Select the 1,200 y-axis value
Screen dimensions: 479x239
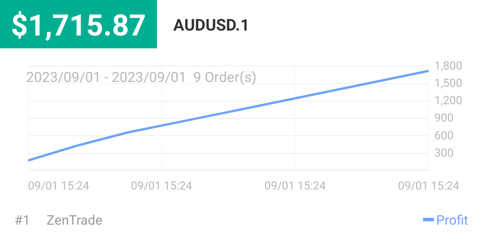pos(448,100)
